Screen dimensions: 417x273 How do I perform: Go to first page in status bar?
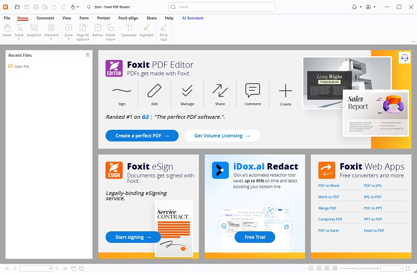coord(7,268)
